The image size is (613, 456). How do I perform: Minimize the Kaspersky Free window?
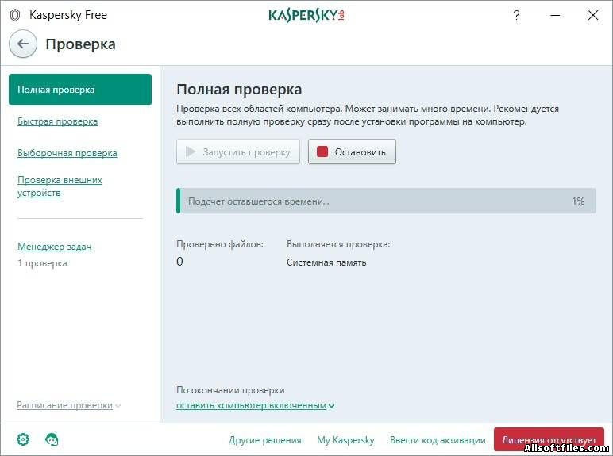555,15
